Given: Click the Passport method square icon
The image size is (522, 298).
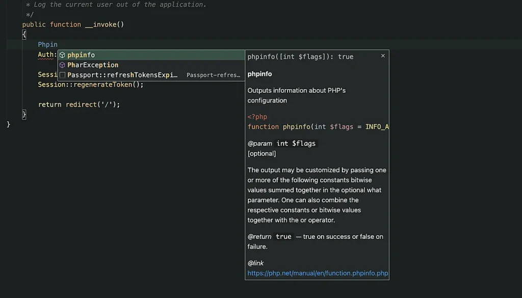Looking at the screenshot, I should [63, 75].
